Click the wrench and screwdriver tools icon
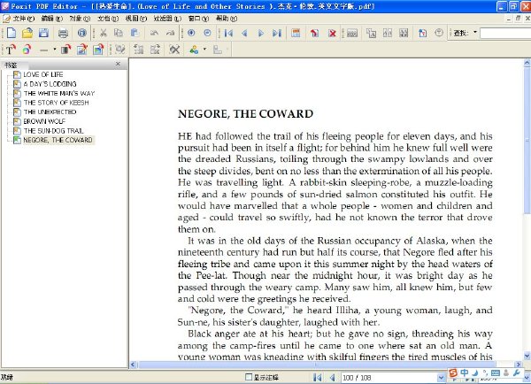 pos(174,50)
